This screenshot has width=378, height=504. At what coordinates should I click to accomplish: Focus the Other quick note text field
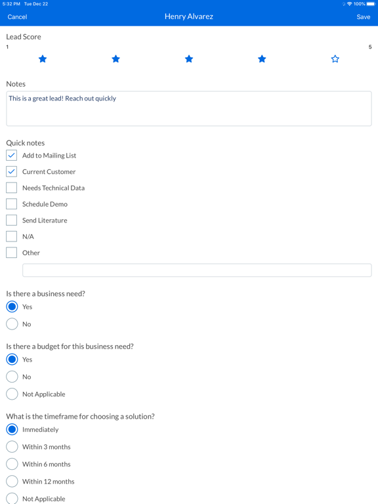click(197, 270)
